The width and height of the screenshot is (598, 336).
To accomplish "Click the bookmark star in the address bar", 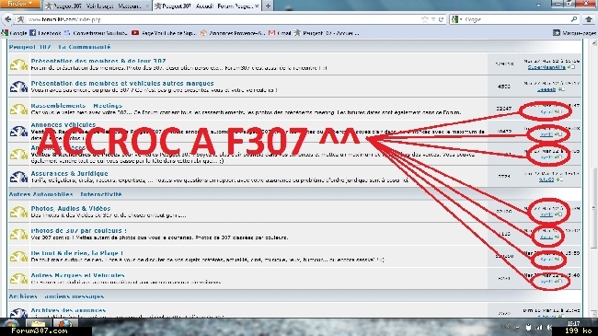I will point(425,19).
